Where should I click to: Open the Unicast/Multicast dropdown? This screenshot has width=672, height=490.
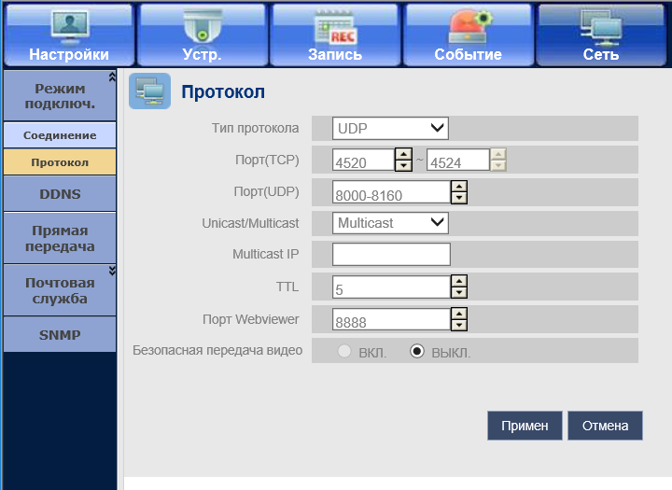tap(391, 223)
